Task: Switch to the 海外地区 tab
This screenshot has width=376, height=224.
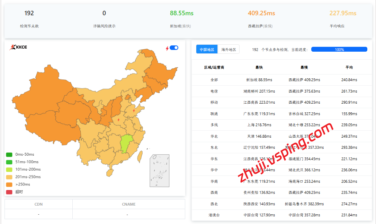Action: pyautogui.click(x=229, y=49)
